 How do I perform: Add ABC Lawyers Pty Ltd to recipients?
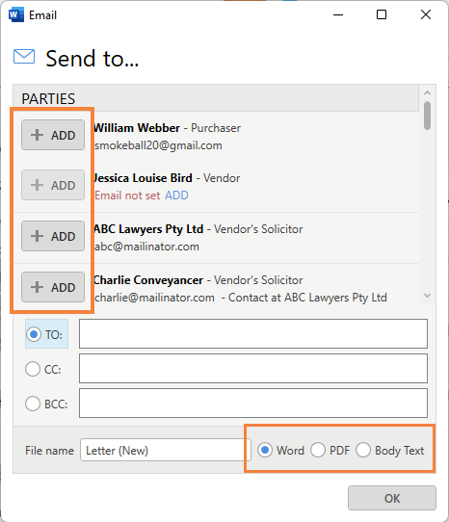pyautogui.click(x=53, y=236)
